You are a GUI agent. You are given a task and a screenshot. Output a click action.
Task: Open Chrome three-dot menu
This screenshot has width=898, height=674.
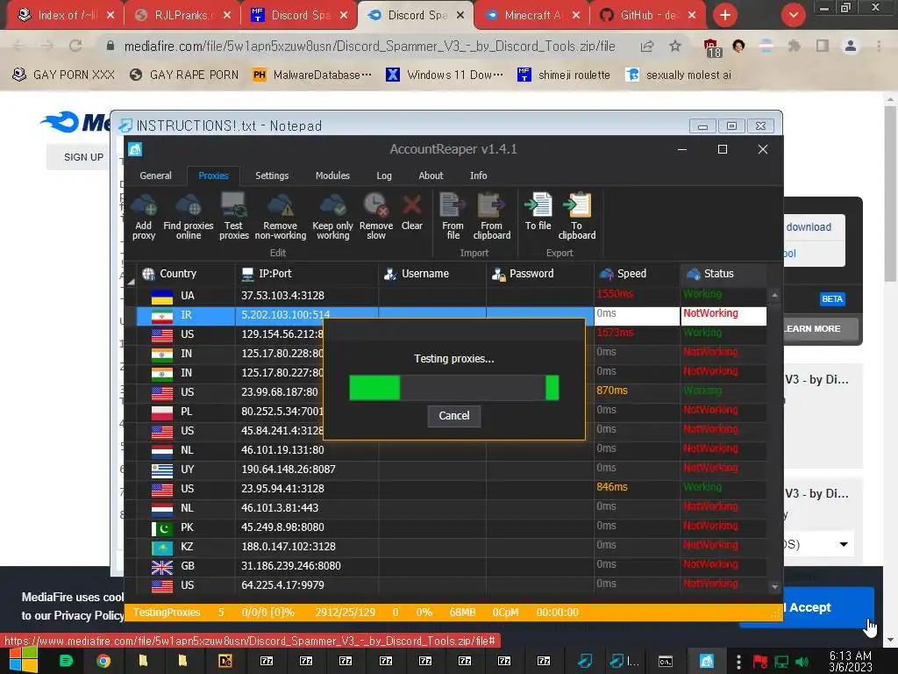[879, 47]
